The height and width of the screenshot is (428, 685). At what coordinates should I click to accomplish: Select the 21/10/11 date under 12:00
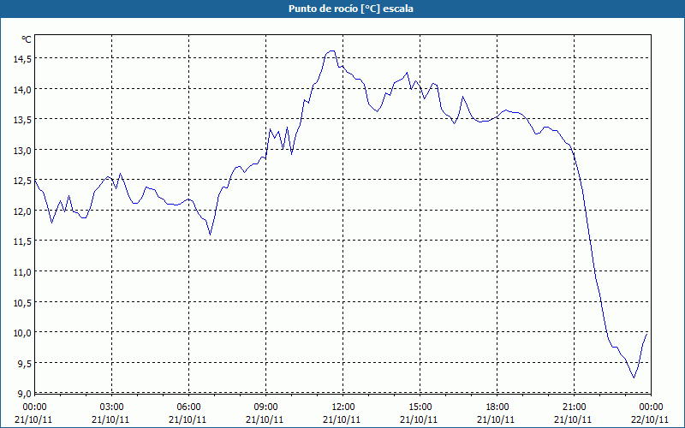coord(342,419)
